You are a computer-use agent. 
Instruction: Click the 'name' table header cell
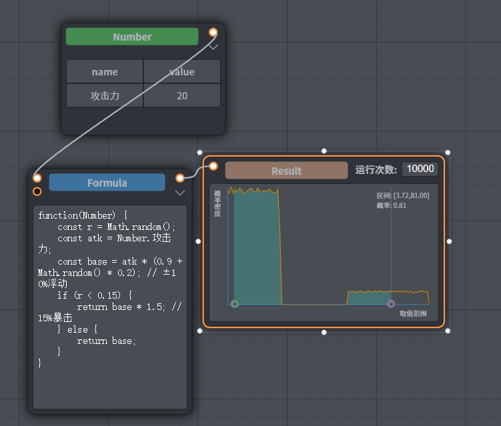coord(105,71)
